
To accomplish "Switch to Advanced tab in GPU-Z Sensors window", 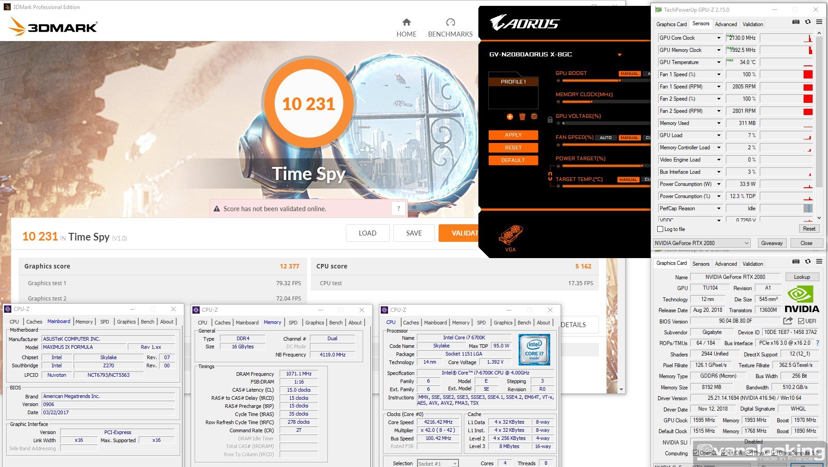I will pyautogui.click(x=726, y=24).
